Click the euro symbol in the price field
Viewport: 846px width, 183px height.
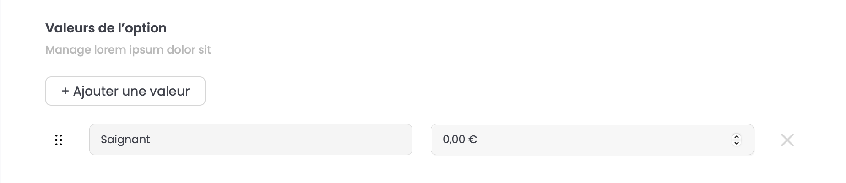[472, 140]
